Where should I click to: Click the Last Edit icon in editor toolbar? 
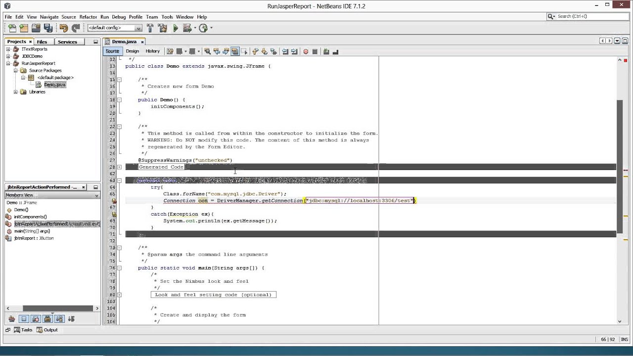click(171, 51)
